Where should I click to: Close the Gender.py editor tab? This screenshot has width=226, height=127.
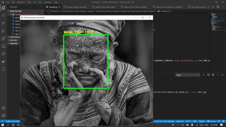59,7
